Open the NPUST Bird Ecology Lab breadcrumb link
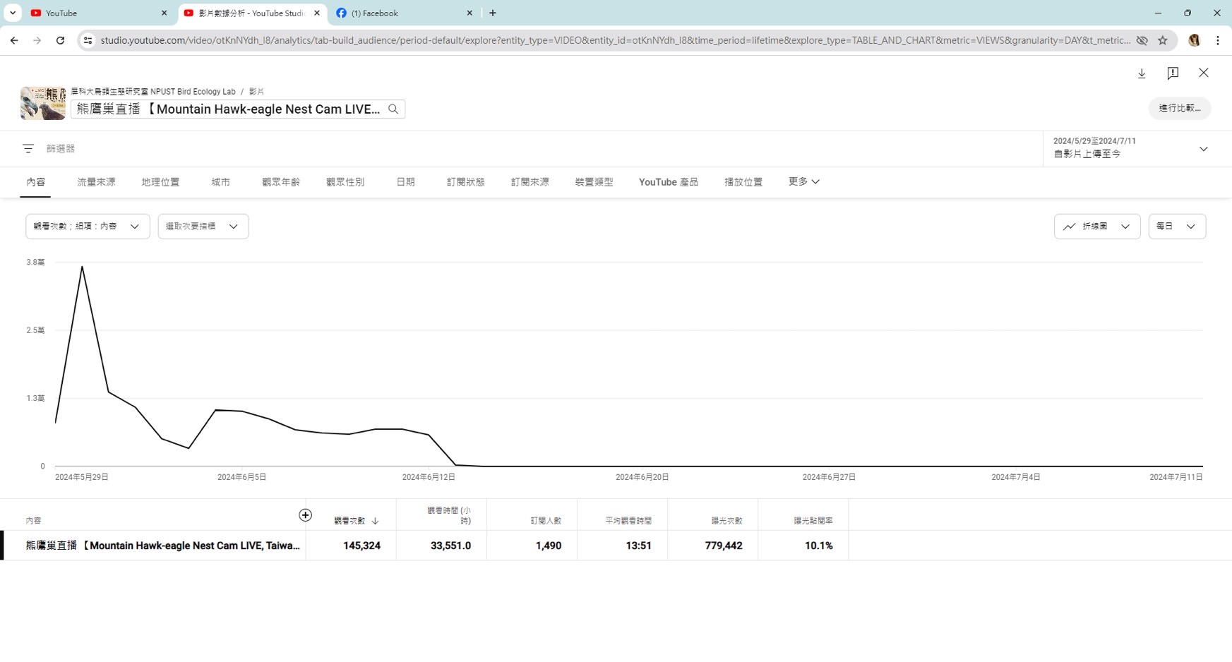 pyautogui.click(x=153, y=92)
